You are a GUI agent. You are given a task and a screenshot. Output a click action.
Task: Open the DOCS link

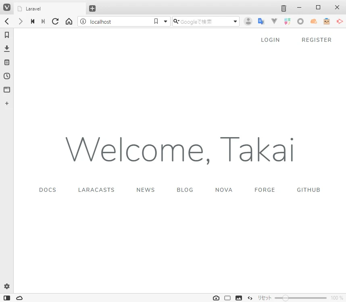(48, 190)
